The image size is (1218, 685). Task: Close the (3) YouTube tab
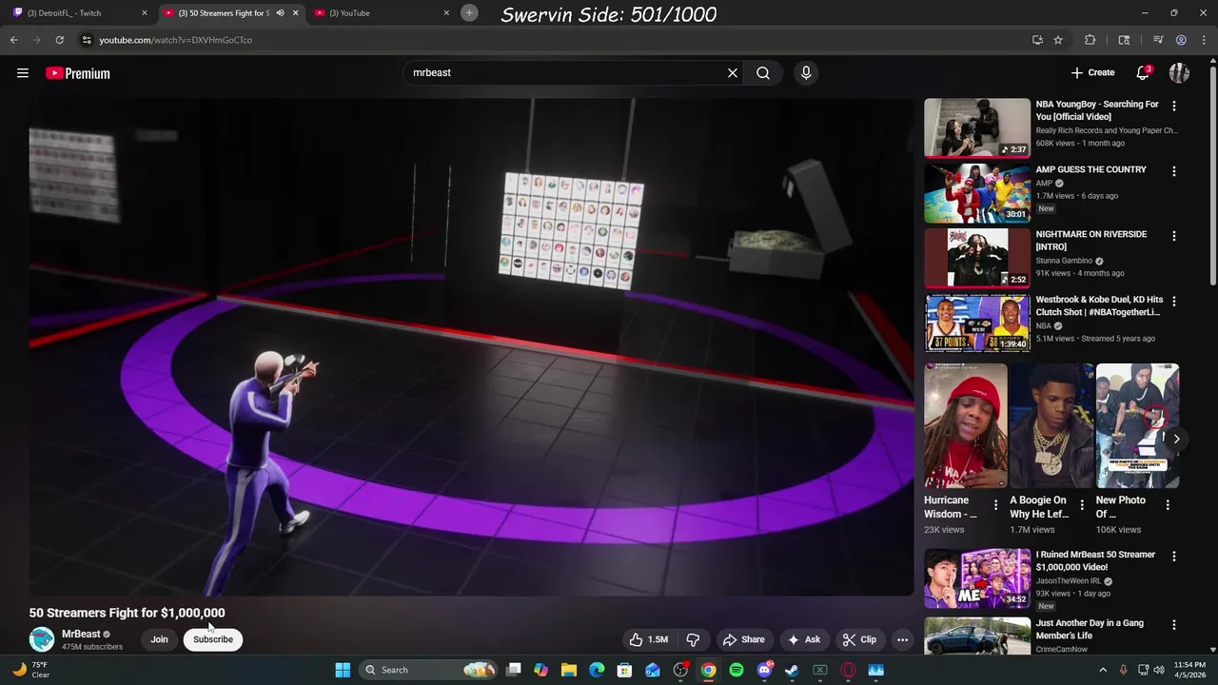click(446, 13)
